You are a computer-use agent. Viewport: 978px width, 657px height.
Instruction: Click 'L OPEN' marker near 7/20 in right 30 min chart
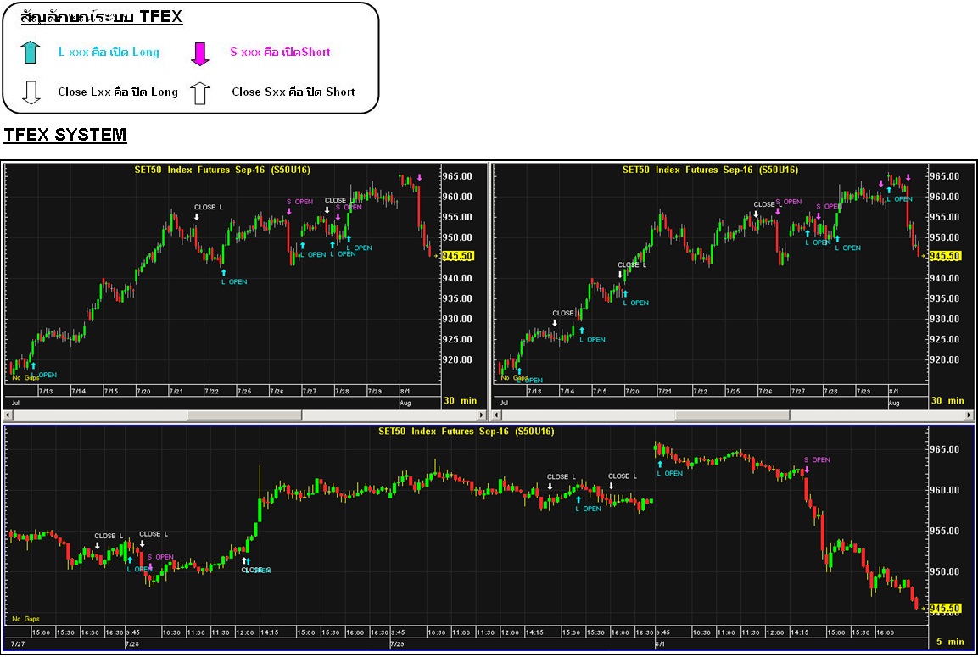(x=635, y=303)
